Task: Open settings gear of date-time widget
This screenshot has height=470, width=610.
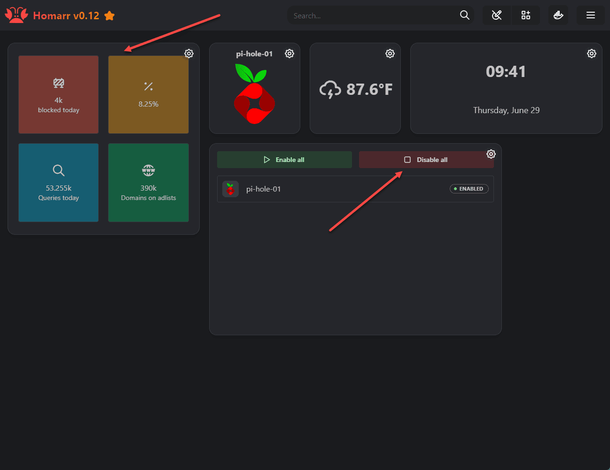Action: 592,54
